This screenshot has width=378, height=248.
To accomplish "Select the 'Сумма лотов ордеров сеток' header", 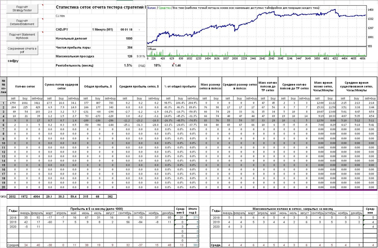I will [x=61, y=86].
